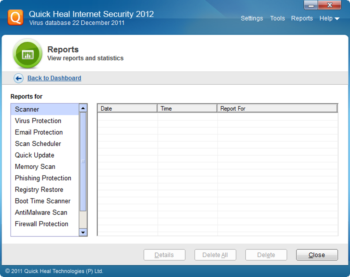
Task: Click the Delete All button
Action: pos(215,255)
